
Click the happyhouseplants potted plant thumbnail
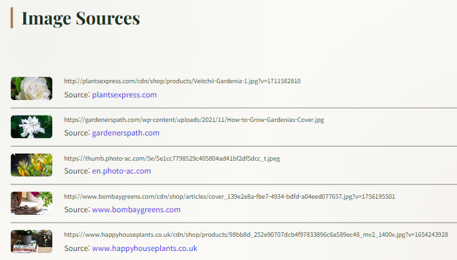[32, 241]
